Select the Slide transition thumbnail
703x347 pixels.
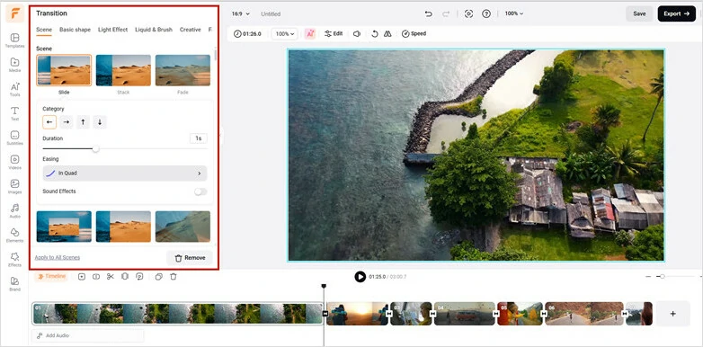pyautogui.click(x=64, y=70)
